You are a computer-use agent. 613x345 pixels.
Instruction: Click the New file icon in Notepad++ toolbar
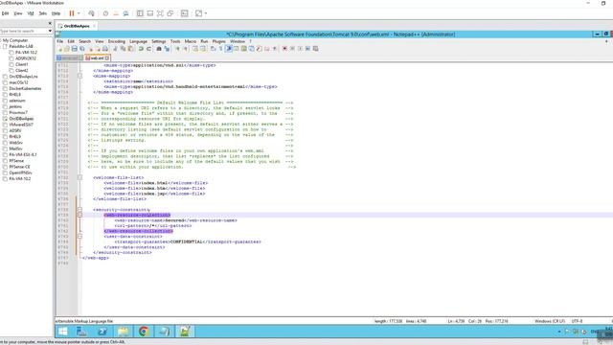click(59, 49)
